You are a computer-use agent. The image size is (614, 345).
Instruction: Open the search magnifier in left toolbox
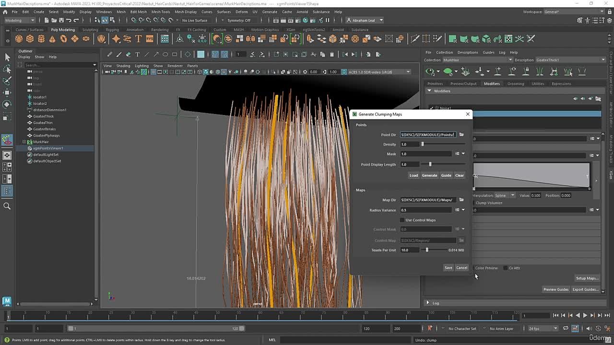[7, 206]
